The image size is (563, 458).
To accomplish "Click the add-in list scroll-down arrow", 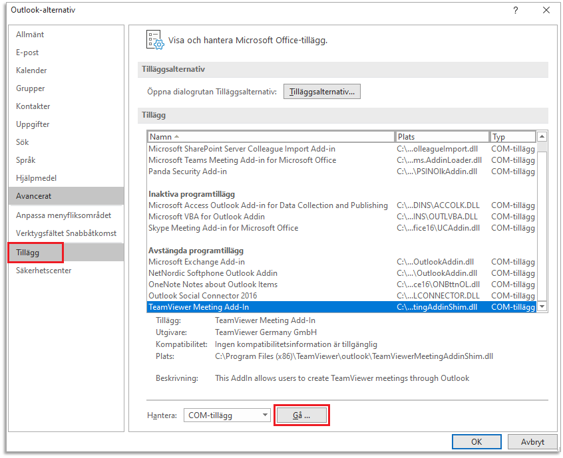I will tap(542, 306).
